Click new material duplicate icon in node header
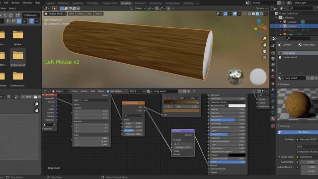 pyautogui.click(x=184, y=91)
